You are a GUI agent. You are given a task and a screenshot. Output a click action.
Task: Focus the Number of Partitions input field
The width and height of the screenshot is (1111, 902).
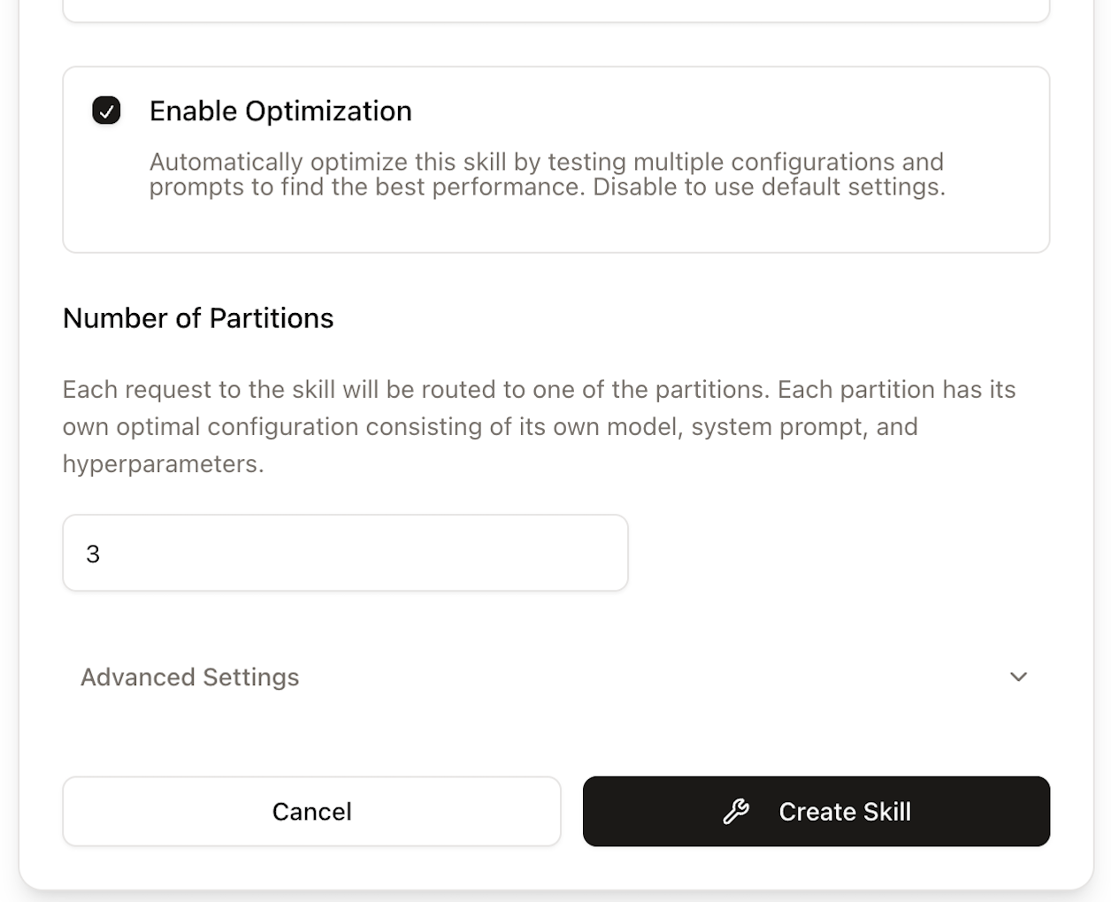[345, 554]
